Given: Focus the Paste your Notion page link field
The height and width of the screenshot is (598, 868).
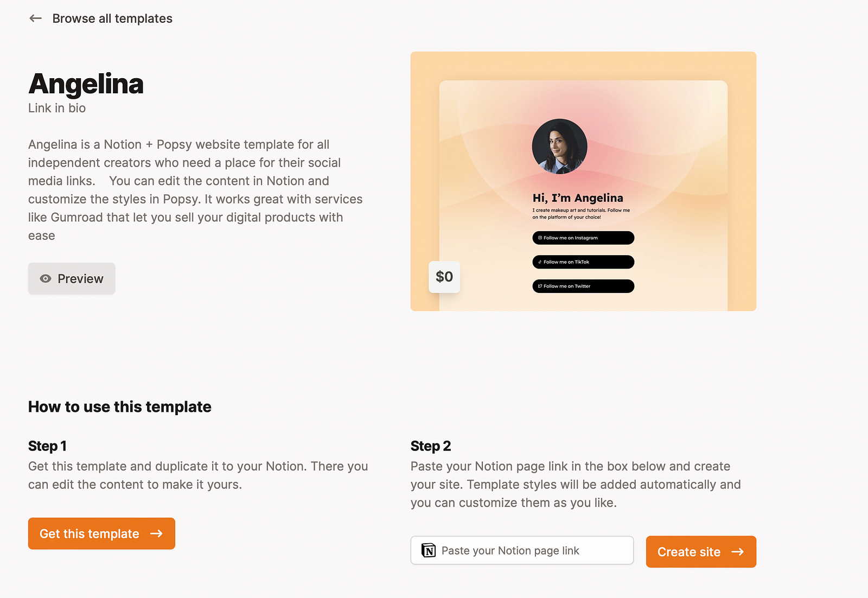Looking at the screenshot, I should (x=522, y=550).
